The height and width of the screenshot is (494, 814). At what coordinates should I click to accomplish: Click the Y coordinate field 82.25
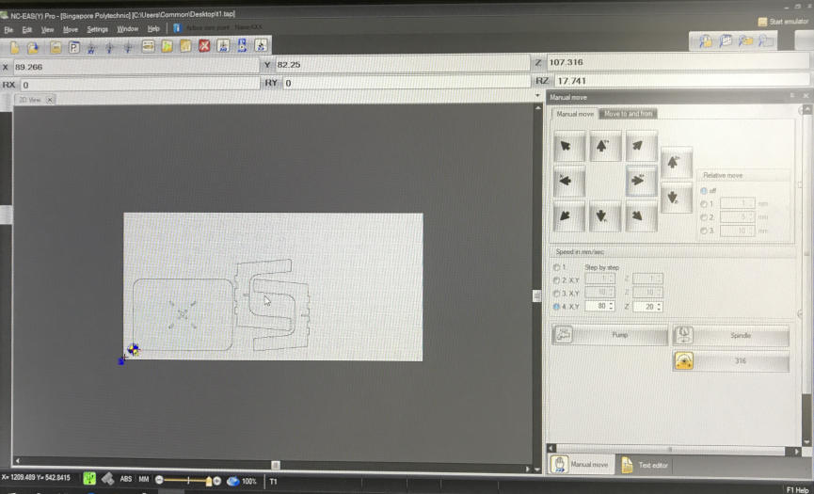click(x=403, y=64)
